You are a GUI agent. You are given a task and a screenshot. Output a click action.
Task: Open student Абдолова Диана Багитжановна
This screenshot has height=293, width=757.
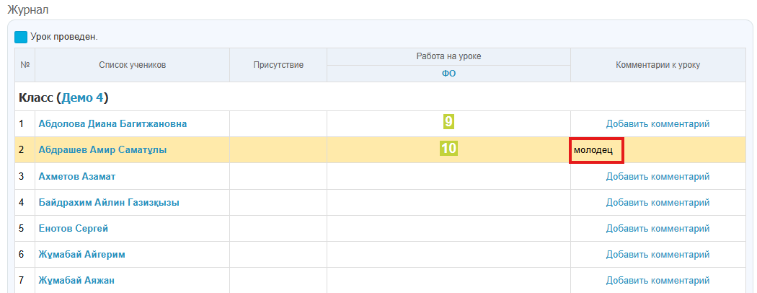pyautogui.click(x=112, y=124)
